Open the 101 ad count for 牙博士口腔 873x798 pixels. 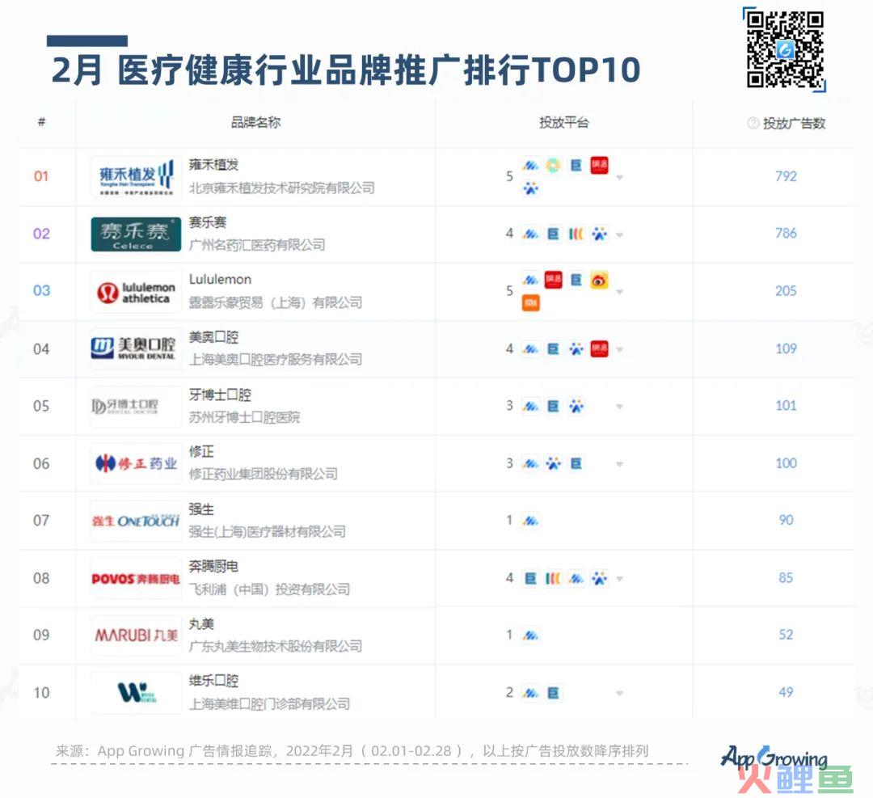(786, 405)
